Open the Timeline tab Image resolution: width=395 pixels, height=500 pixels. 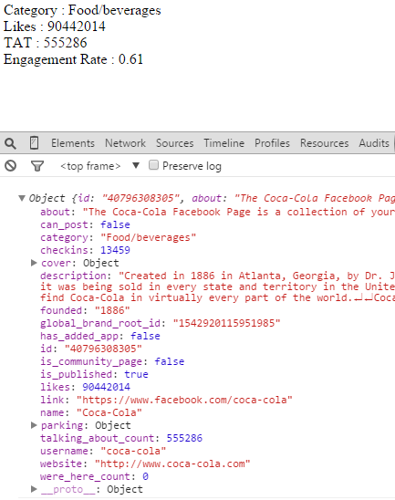pos(224,143)
